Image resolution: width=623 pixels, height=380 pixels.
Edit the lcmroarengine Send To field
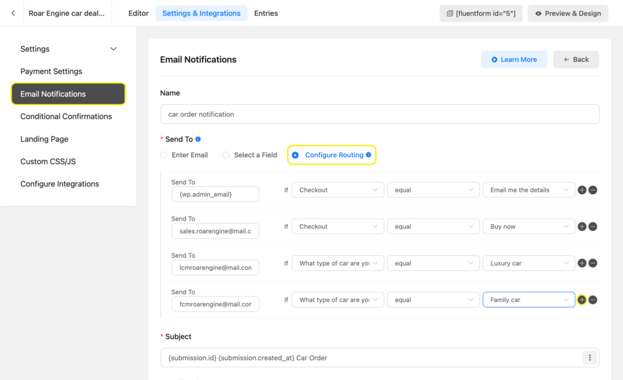coord(215,267)
